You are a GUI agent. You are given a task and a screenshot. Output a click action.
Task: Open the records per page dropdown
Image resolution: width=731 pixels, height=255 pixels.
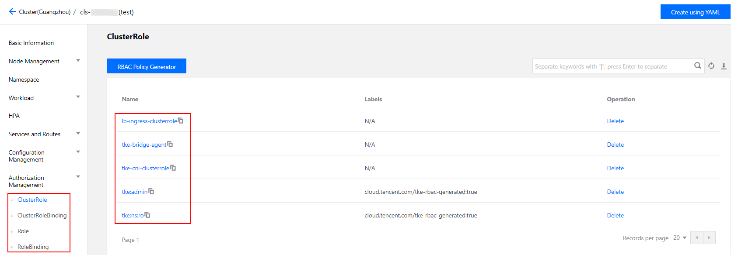tap(680, 238)
